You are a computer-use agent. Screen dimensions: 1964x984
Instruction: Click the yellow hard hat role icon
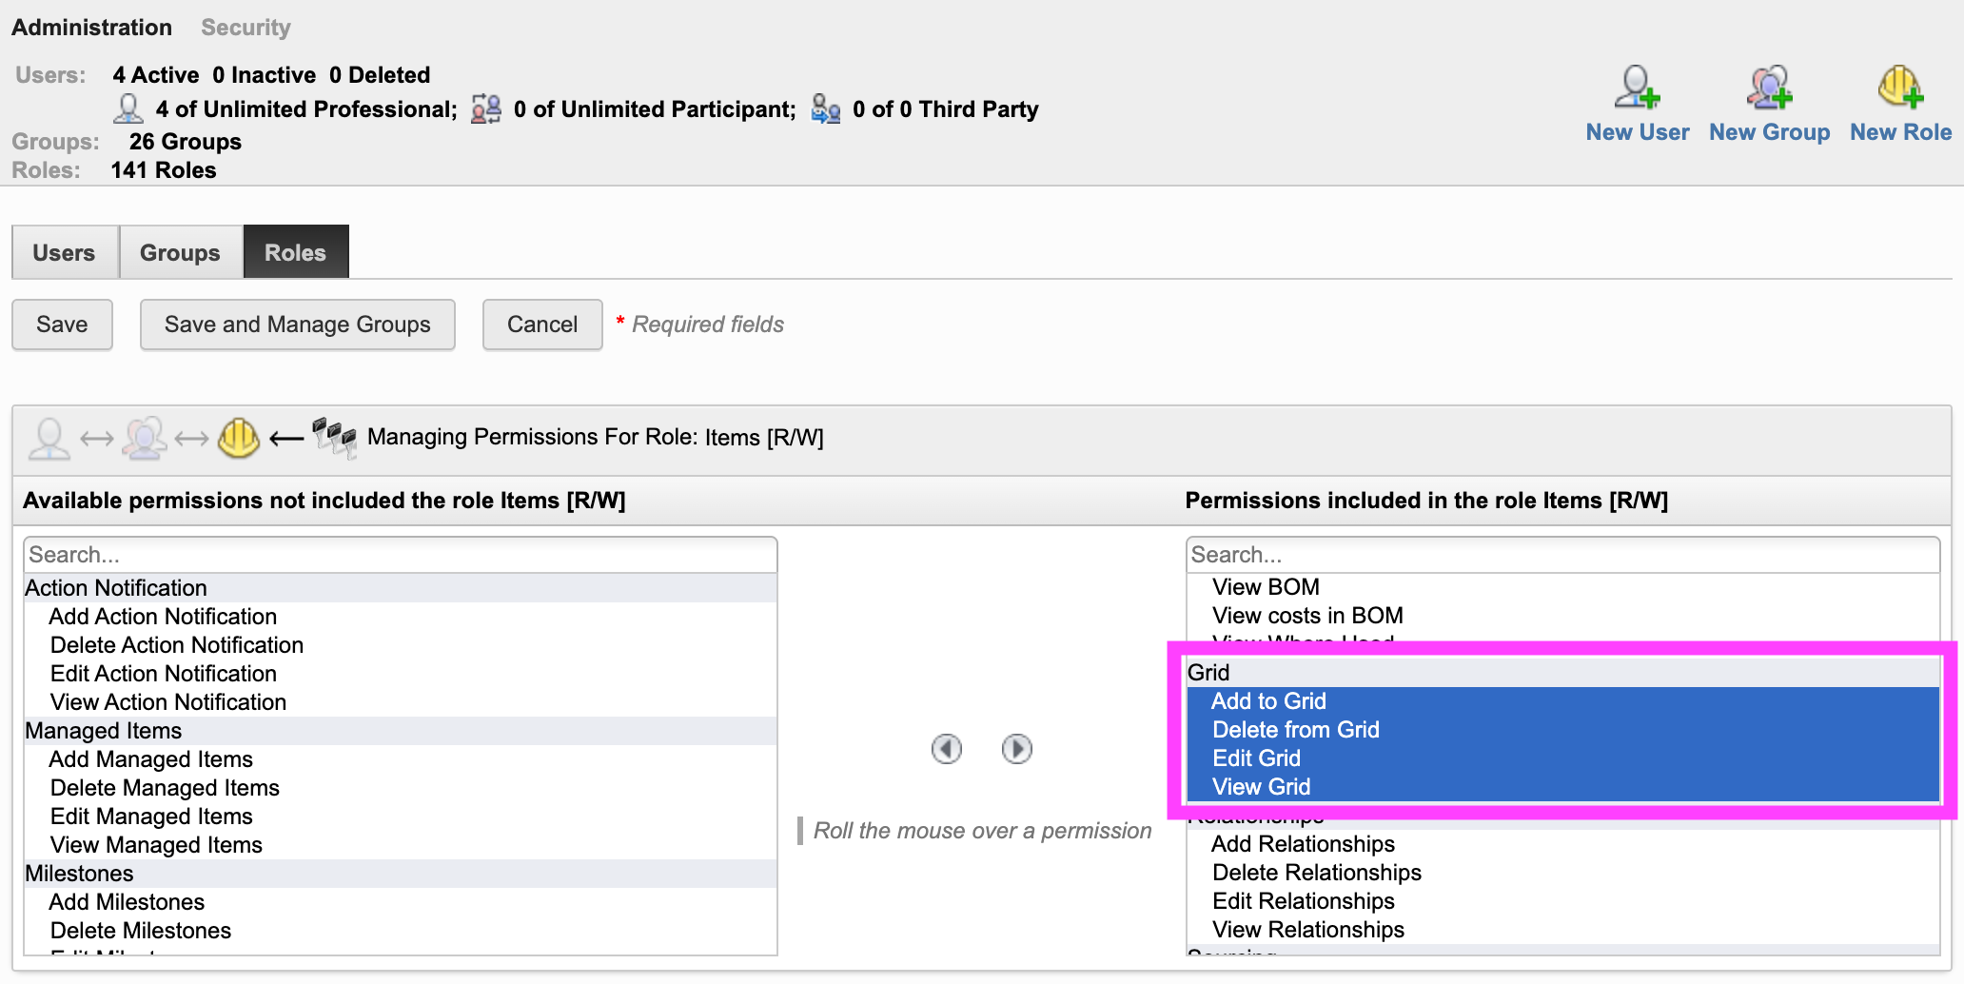(x=238, y=438)
